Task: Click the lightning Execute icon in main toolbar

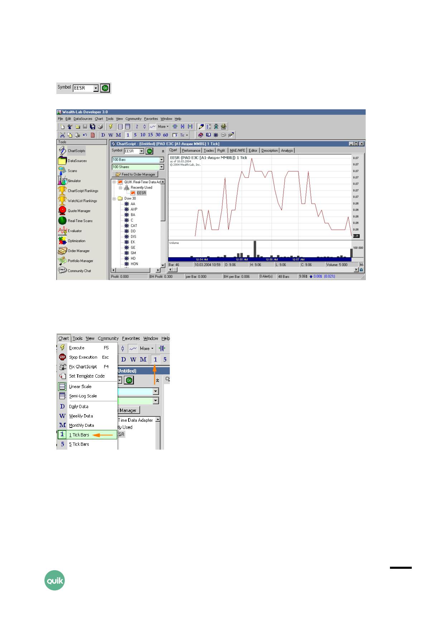Action: point(111,127)
